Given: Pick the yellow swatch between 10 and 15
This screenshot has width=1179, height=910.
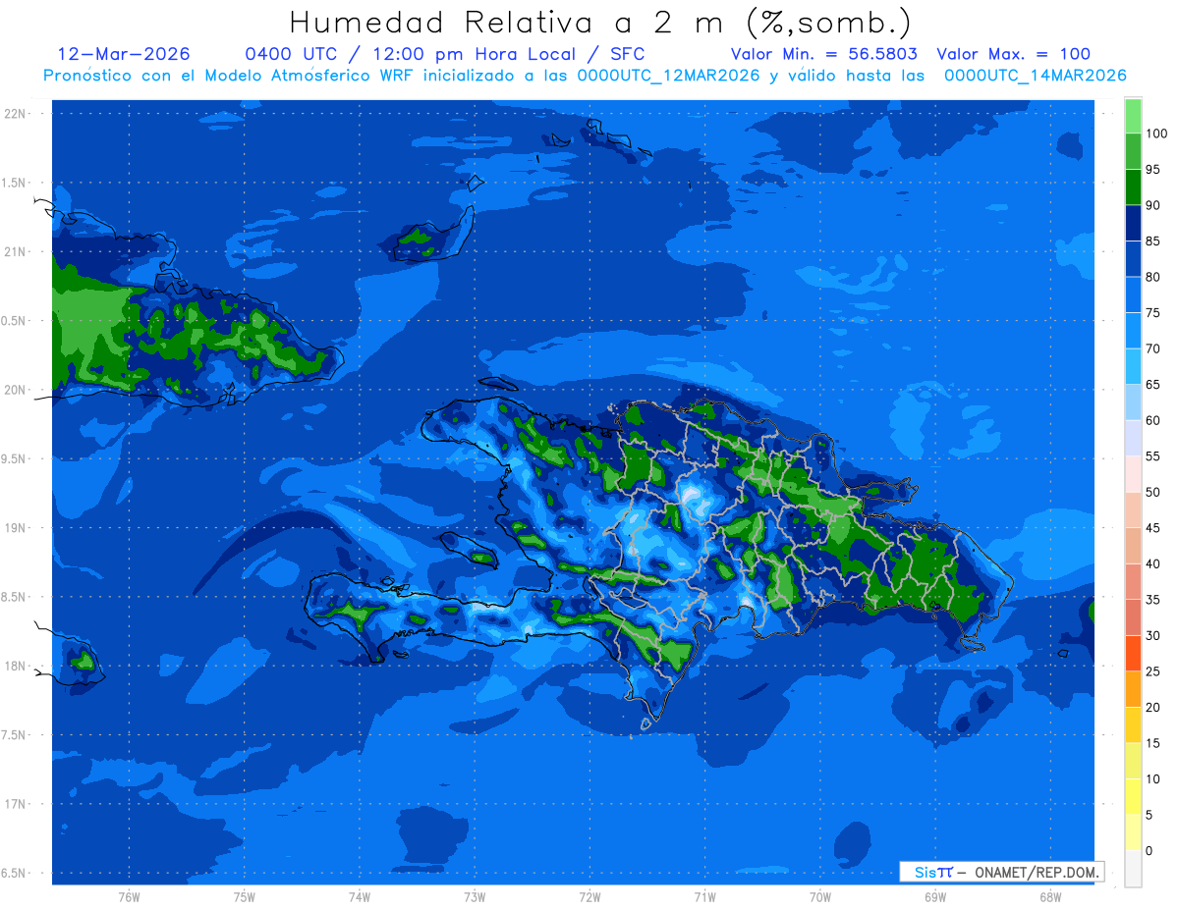Looking at the screenshot, I should pos(1133,761).
